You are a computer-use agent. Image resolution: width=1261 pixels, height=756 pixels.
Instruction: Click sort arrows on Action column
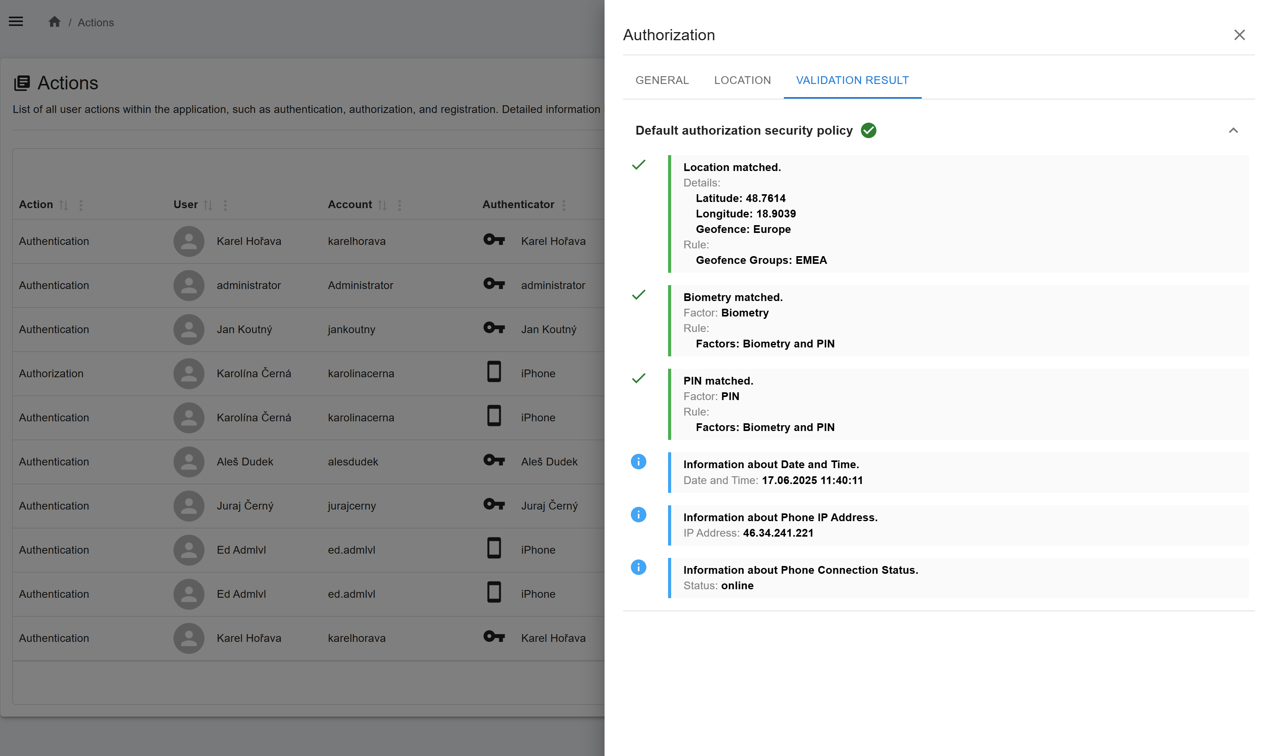pyautogui.click(x=63, y=205)
